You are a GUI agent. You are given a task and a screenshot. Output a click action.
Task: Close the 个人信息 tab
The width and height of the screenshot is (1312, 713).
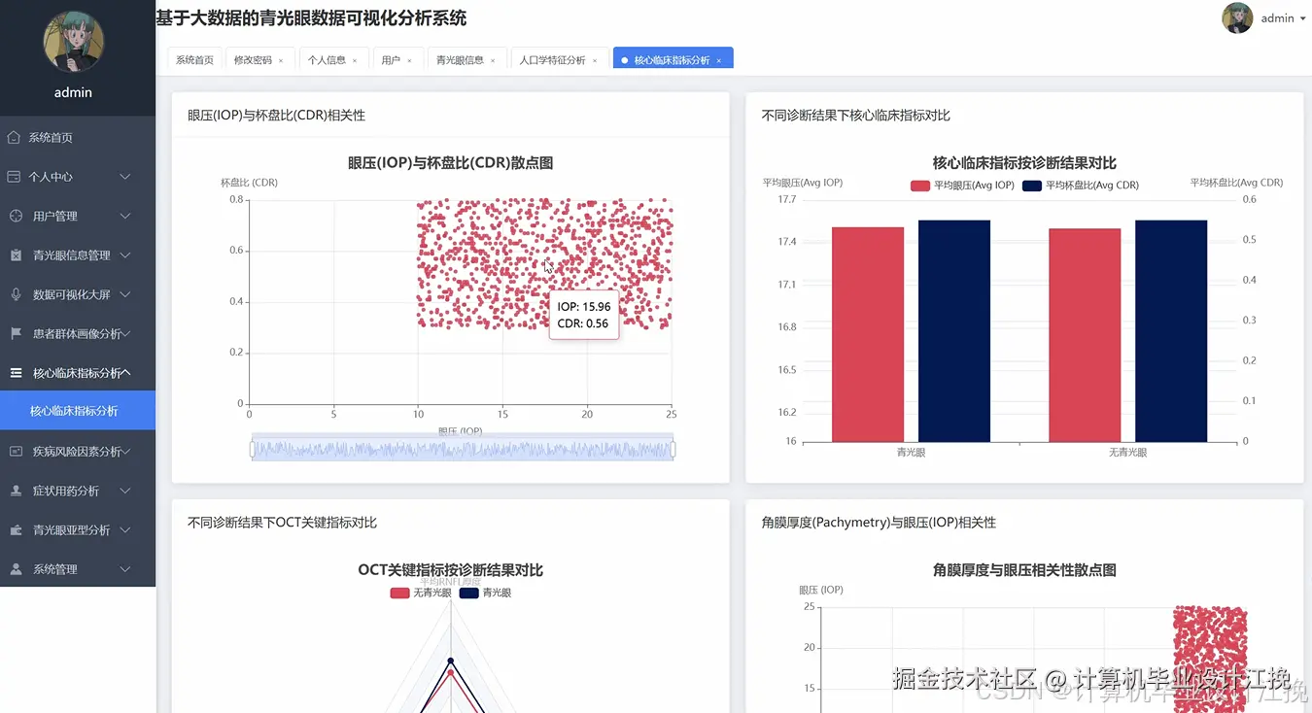tap(355, 60)
